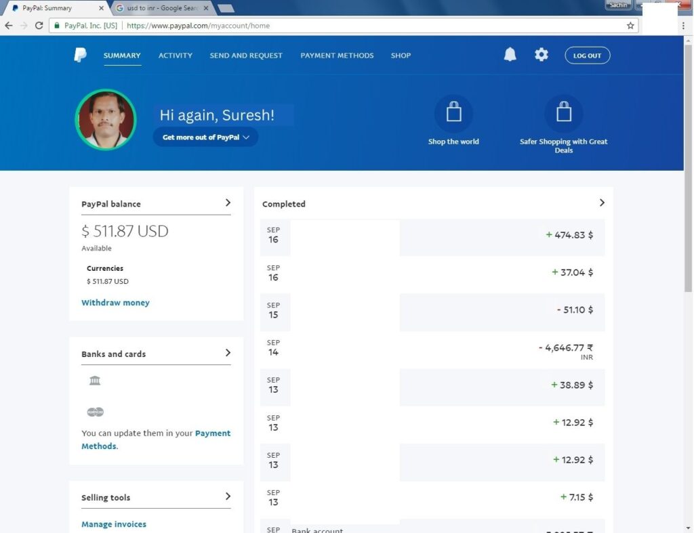
Task: Expand the Selling tools chevron
Action: pyautogui.click(x=228, y=496)
